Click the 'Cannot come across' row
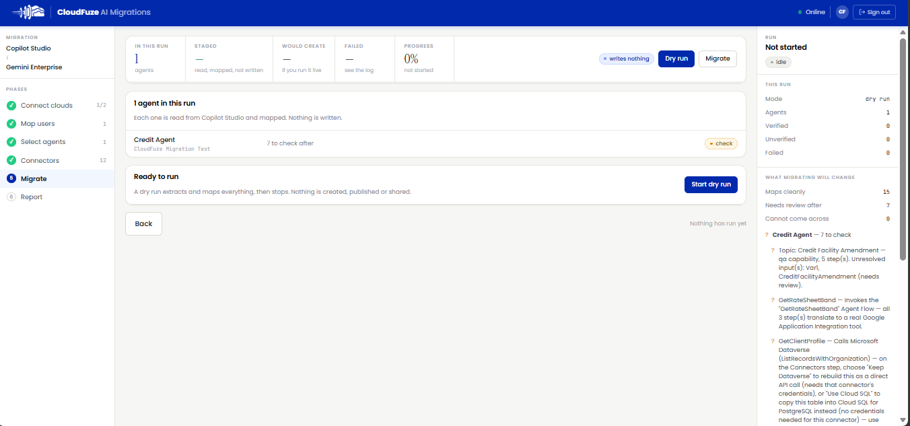 click(x=827, y=219)
